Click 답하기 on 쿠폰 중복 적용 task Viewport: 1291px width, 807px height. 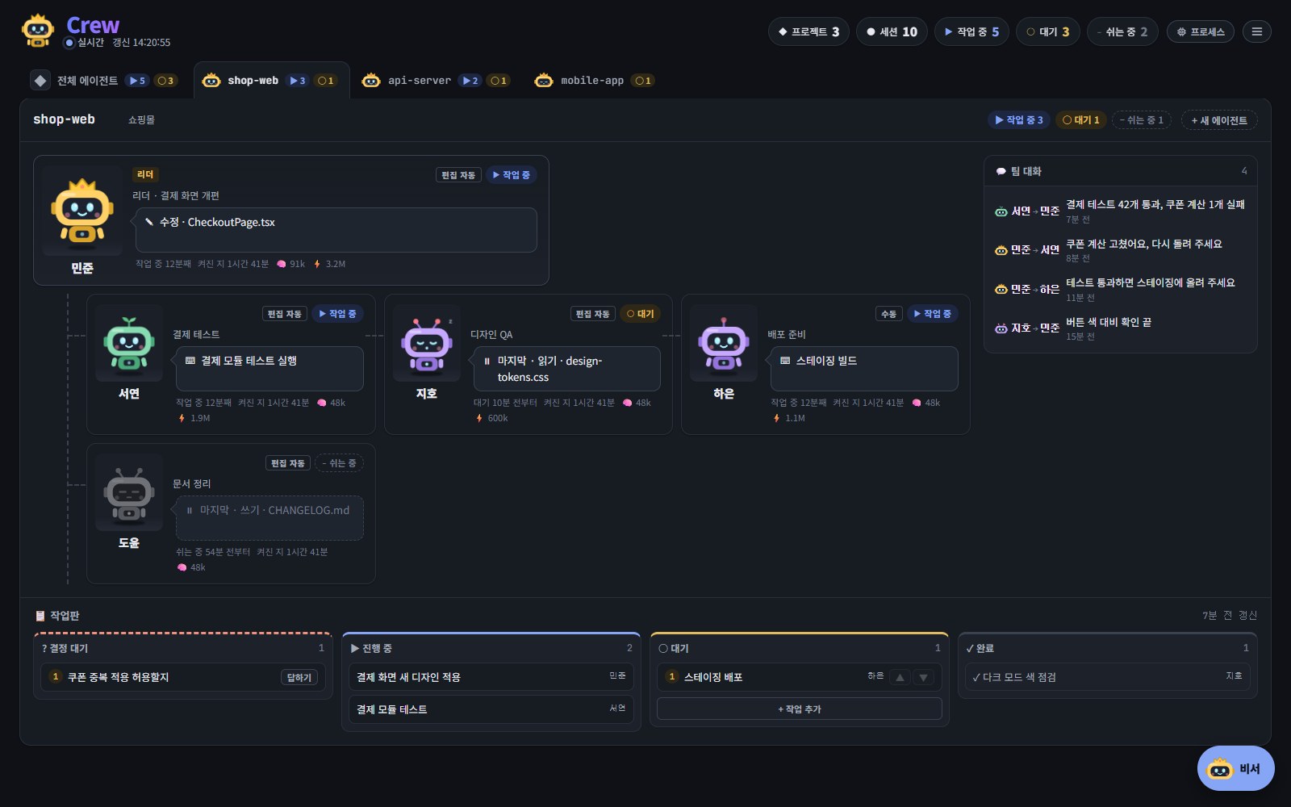click(x=299, y=678)
